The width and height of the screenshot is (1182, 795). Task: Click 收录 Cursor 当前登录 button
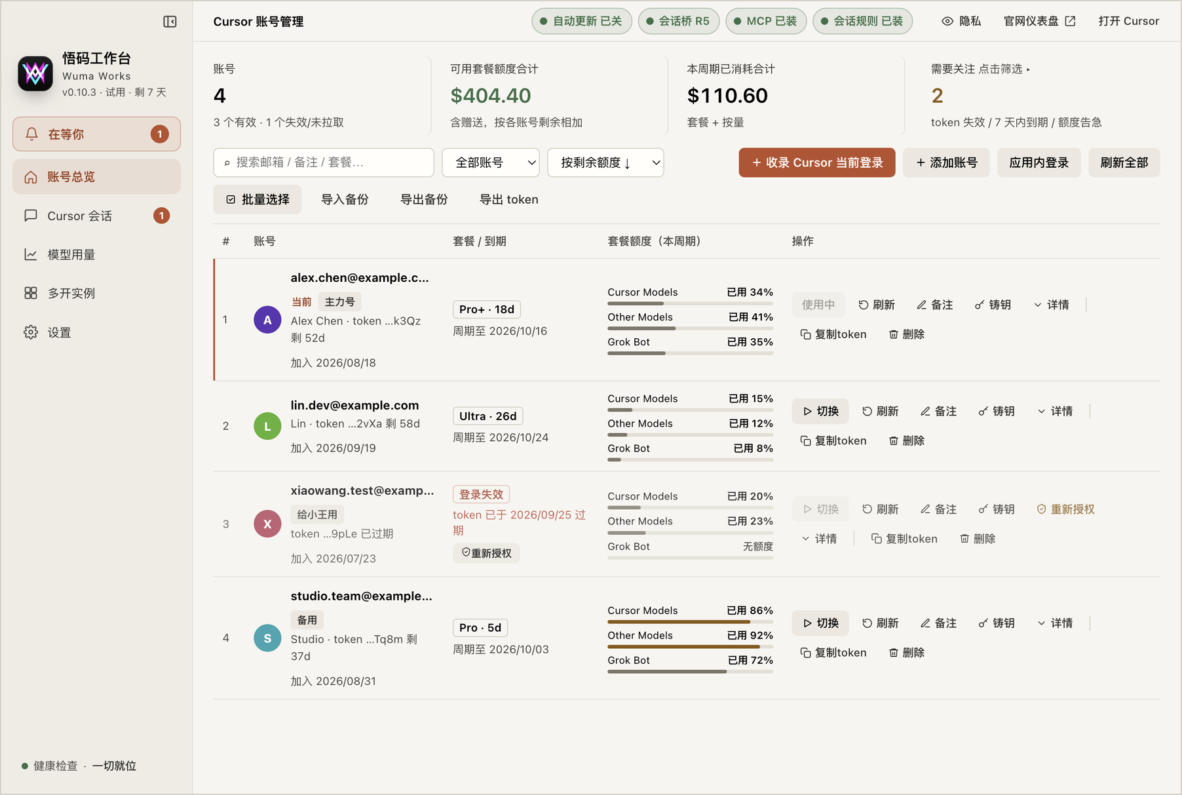click(817, 163)
